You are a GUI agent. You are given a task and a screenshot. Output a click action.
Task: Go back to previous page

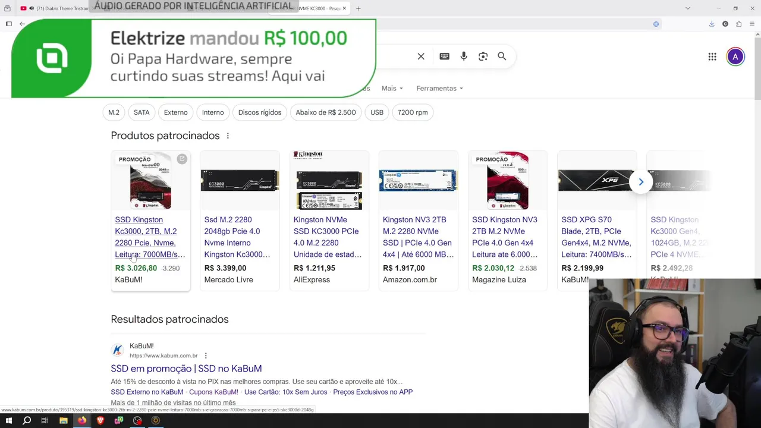pyautogui.click(x=22, y=24)
